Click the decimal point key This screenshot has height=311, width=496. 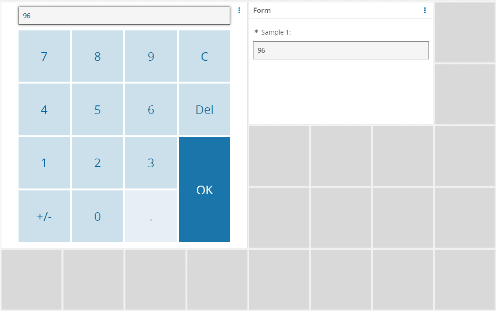point(151,217)
